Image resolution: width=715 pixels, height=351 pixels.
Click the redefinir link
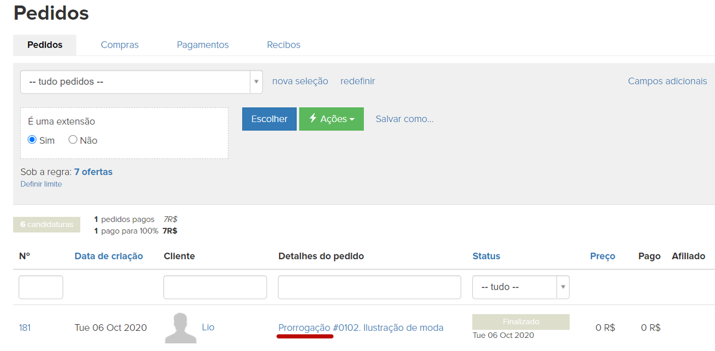coord(357,81)
